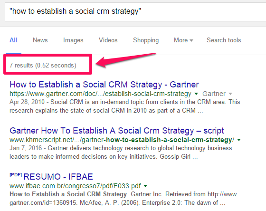The image size is (266, 211).
Task: Click the 7 results count text
Action: (x=43, y=66)
